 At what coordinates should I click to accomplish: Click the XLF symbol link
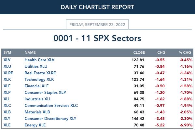click(7, 86)
